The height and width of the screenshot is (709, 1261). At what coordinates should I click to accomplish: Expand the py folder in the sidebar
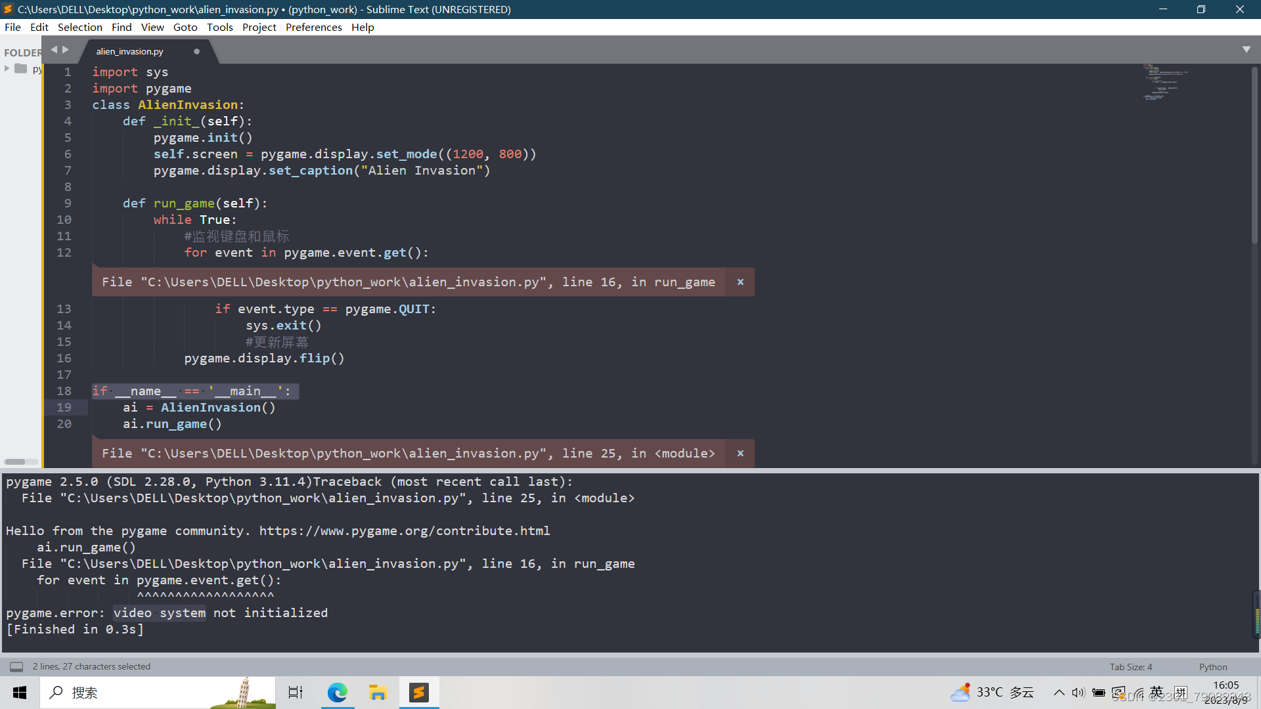pos(7,68)
